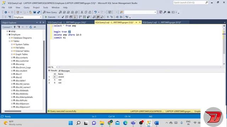The width and height of the screenshot is (227, 127).
Task: Click the Object Explorer auto-hide pin
Action: 40,23
